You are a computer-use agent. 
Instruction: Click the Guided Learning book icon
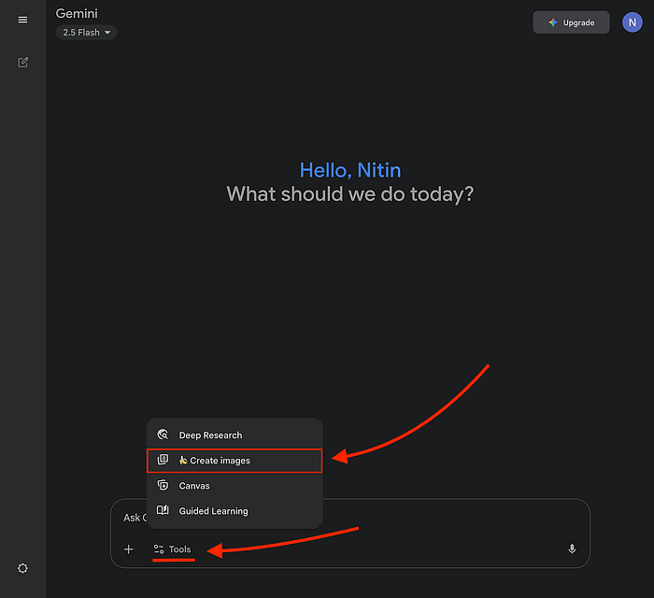pyautogui.click(x=163, y=510)
